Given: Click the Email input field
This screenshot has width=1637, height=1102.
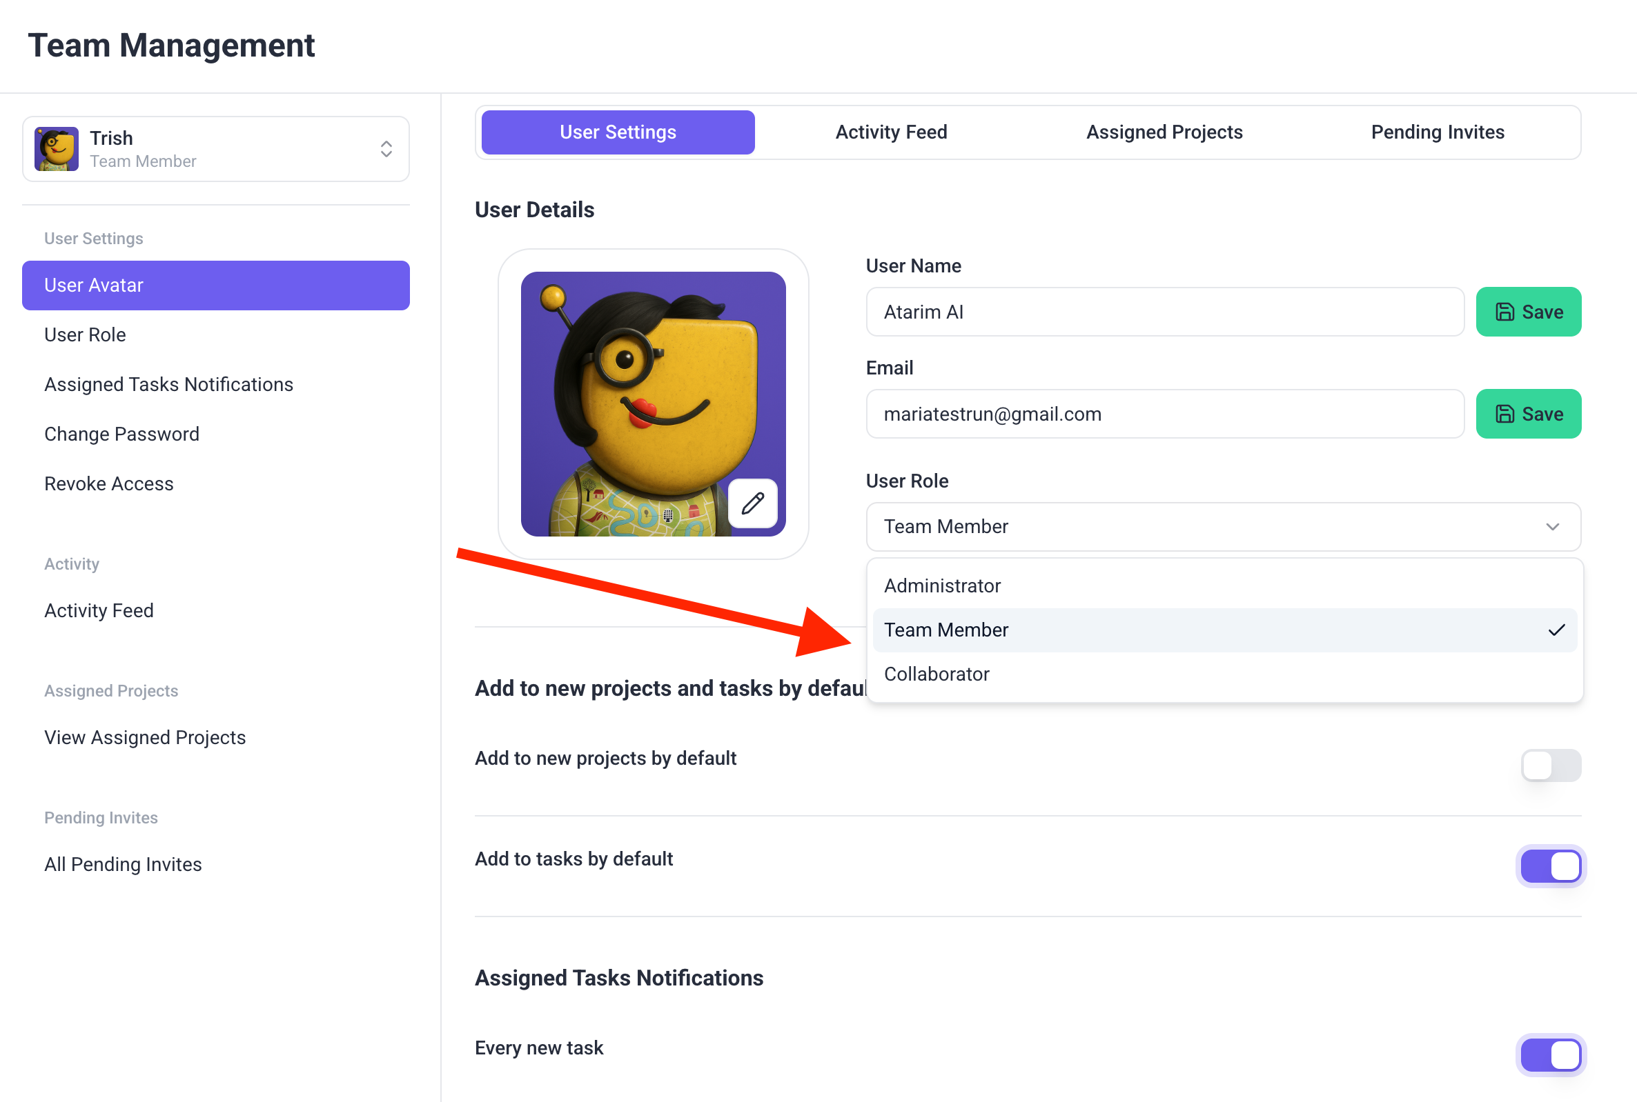Looking at the screenshot, I should pyautogui.click(x=1164, y=414).
